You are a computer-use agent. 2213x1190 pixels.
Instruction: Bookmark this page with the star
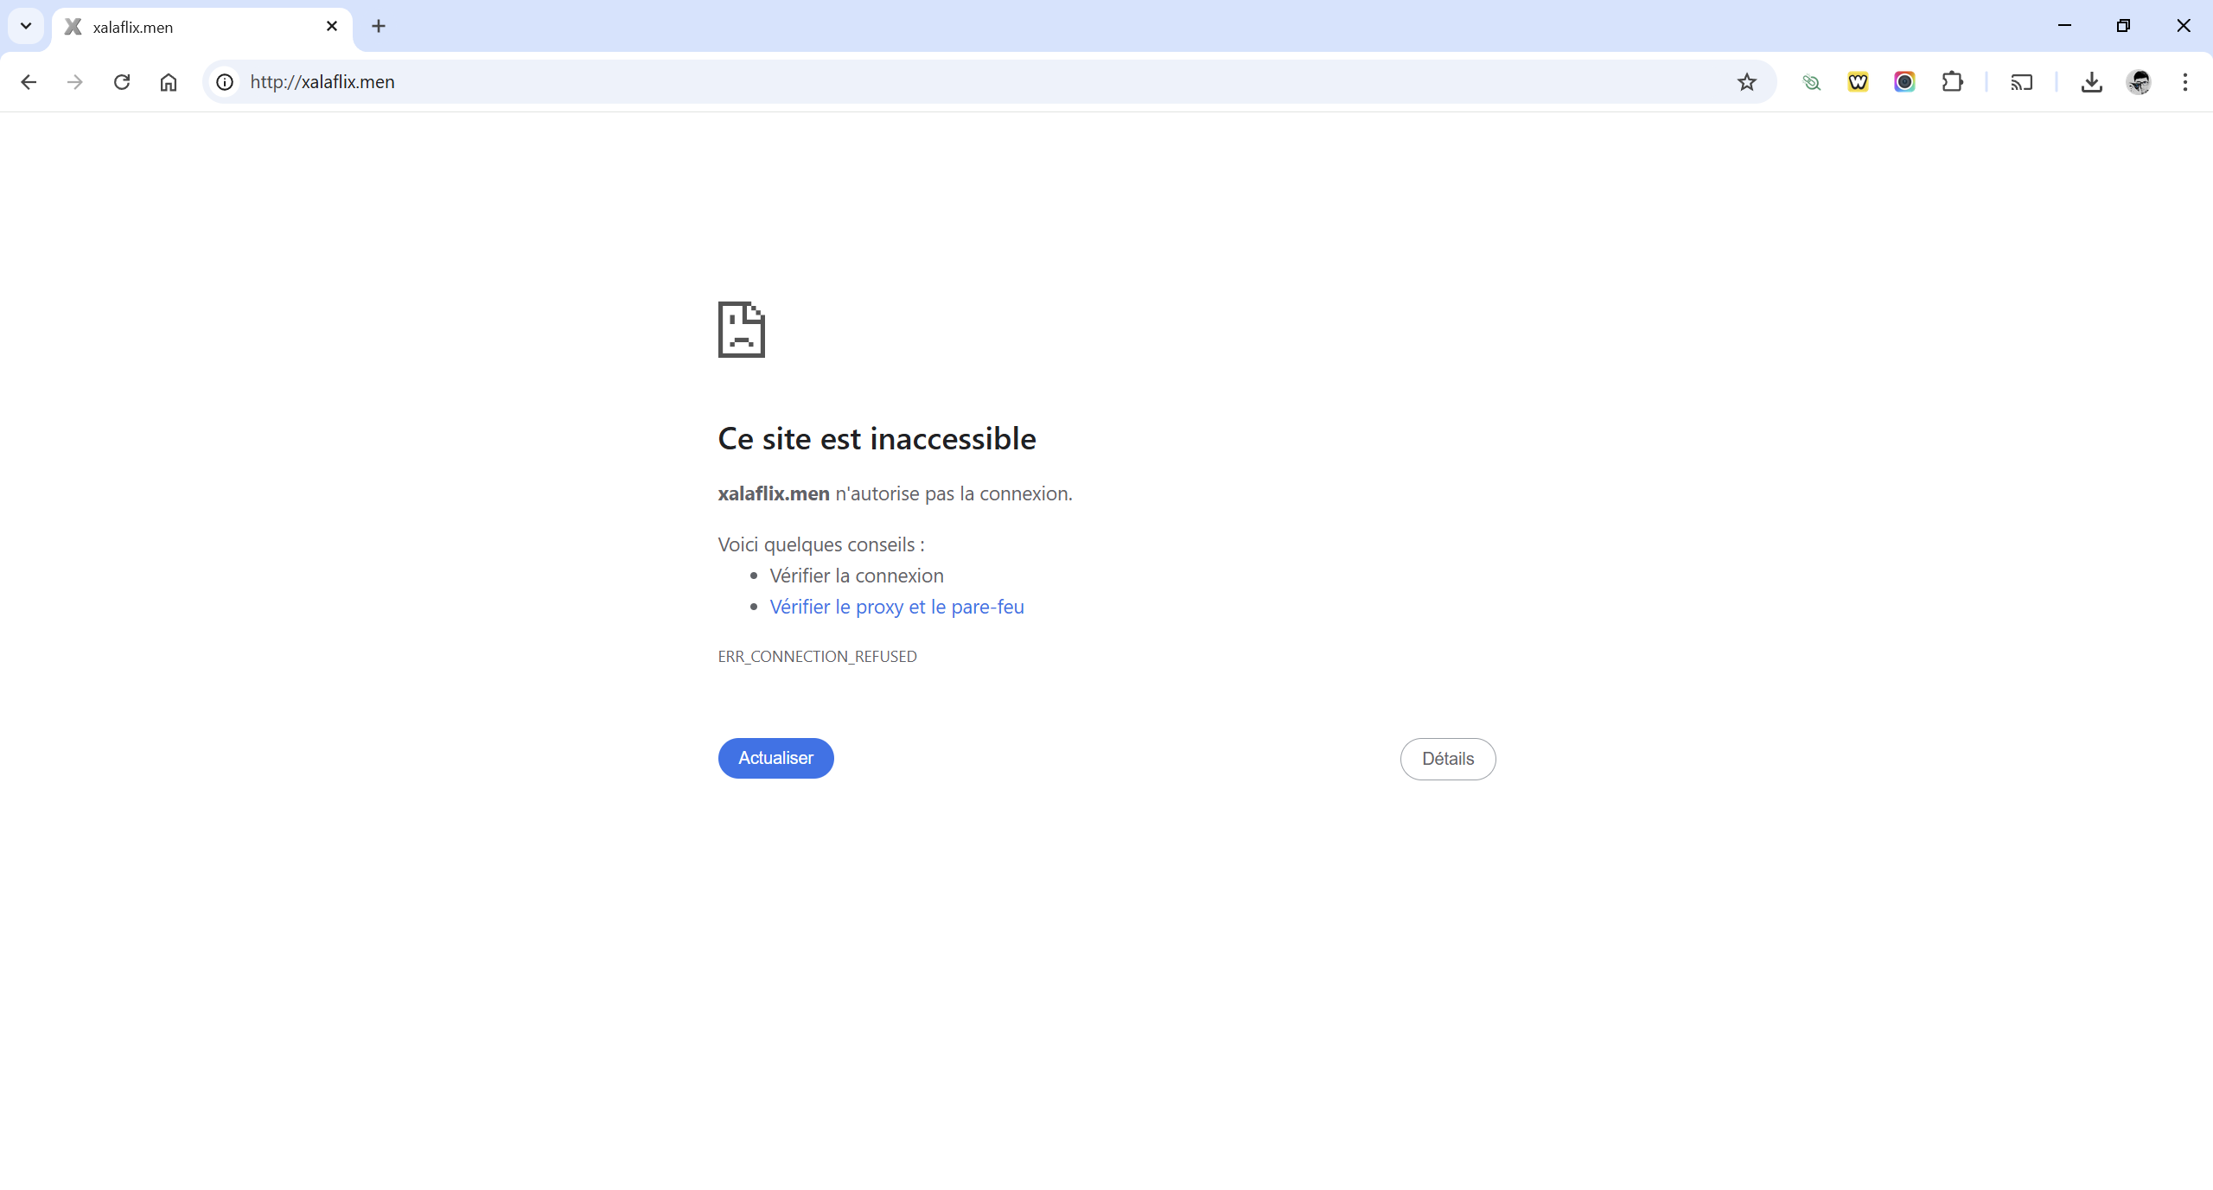tap(1746, 82)
